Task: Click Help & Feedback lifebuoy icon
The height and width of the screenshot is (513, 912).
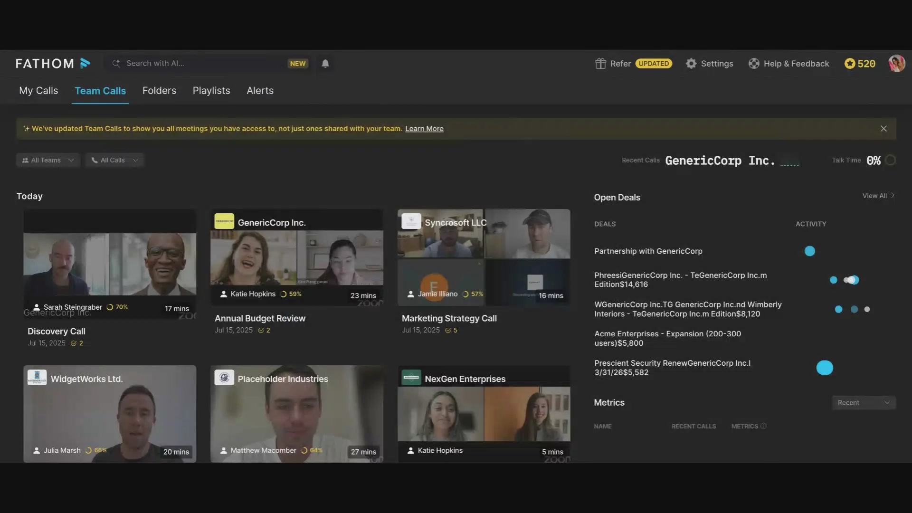Action: (754, 64)
